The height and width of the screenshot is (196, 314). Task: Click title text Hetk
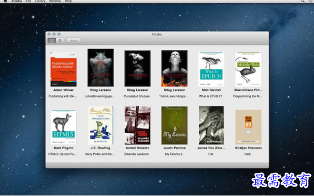[x=248, y=154]
